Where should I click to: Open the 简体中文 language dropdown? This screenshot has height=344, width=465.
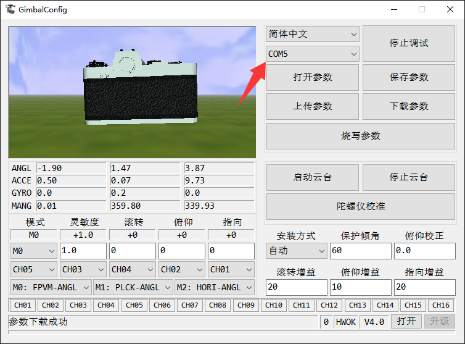(x=312, y=33)
